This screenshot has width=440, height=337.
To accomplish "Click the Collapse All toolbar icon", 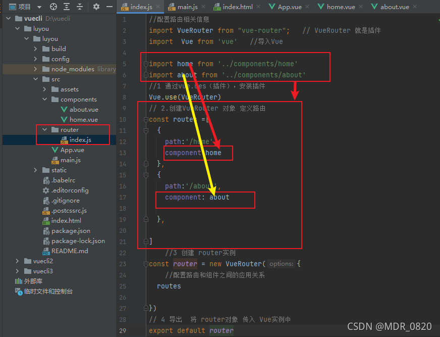I will pyautogui.click(x=80, y=7).
